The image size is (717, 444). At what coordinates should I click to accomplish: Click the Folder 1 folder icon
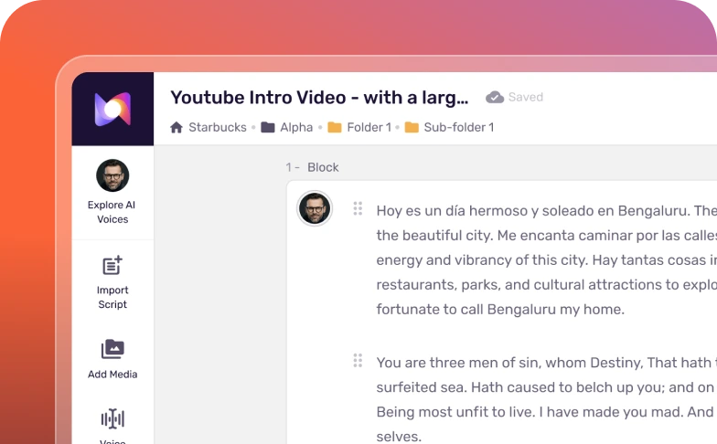[335, 128]
